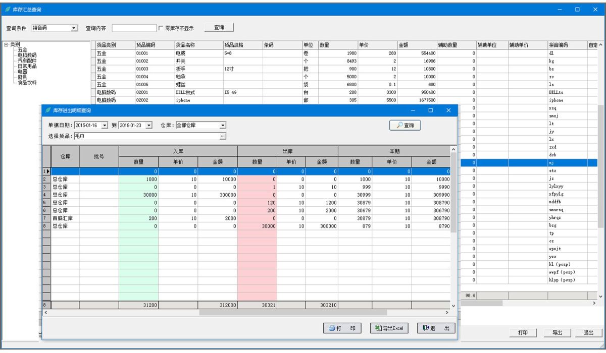Image resolution: width=606 pixels, height=353 pixels.
Task: Maximize the 库存进出明细查询 dialog
Action: click(x=431, y=110)
